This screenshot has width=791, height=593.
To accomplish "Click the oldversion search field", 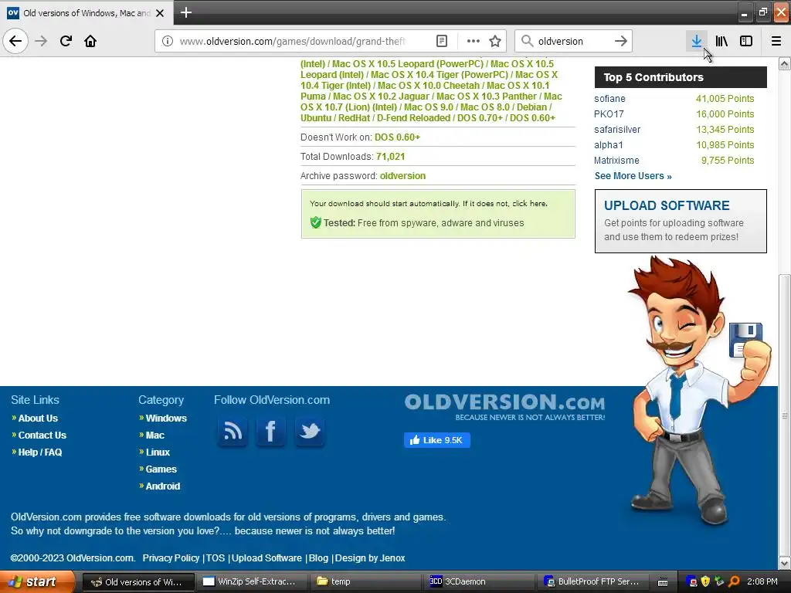I will (572, 41).
